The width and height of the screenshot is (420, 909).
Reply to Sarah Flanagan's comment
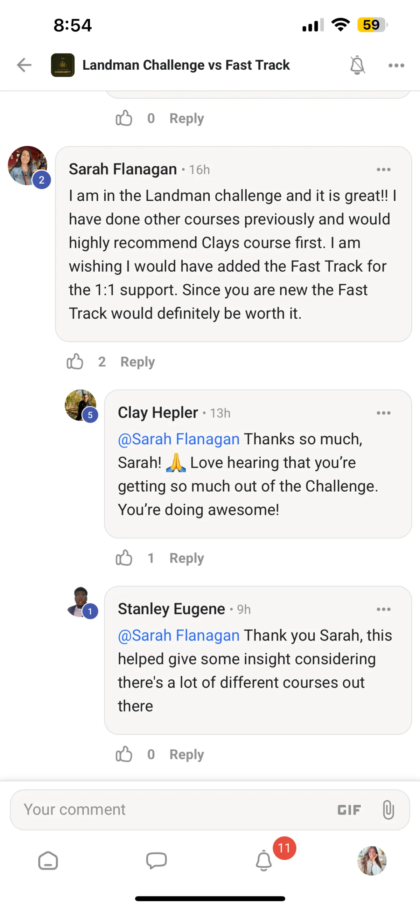pyautogui.click(x=138, y=362)
